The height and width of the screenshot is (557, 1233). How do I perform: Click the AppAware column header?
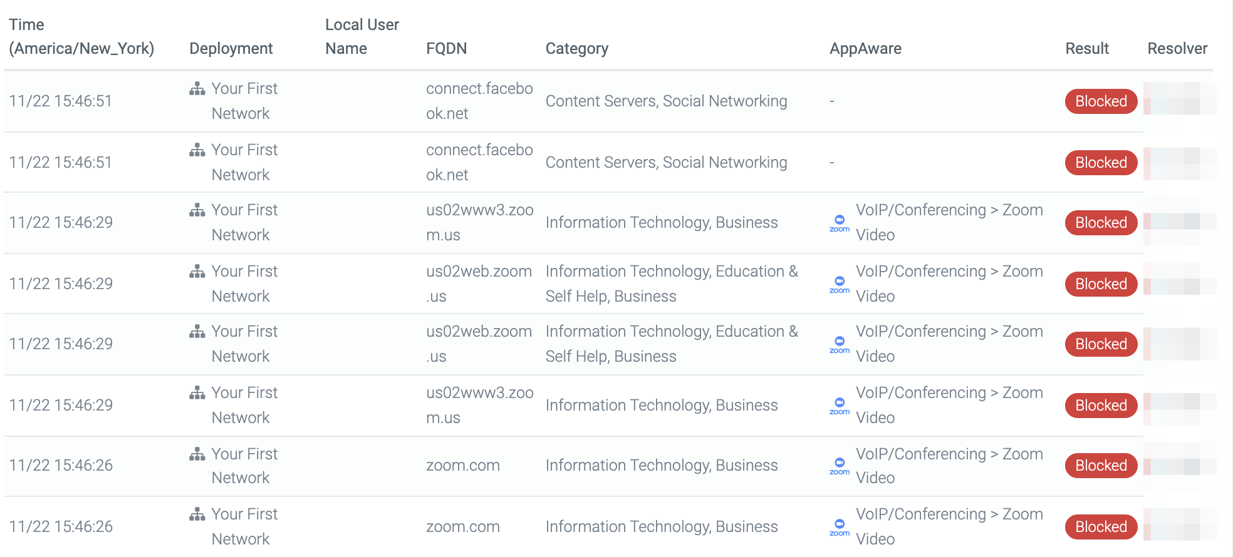coord(865,48)
